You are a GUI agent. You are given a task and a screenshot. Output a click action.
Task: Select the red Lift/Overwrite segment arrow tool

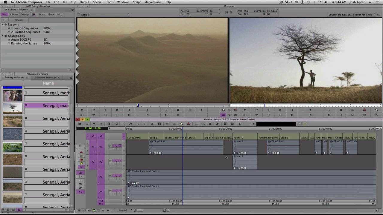tap(81, 152)
